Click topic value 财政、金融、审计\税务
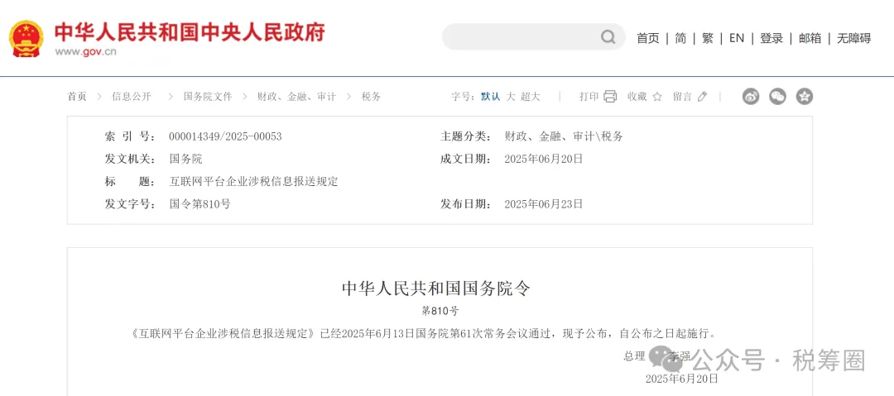Screen dimensions: 894x396 [x=564, y=136]
